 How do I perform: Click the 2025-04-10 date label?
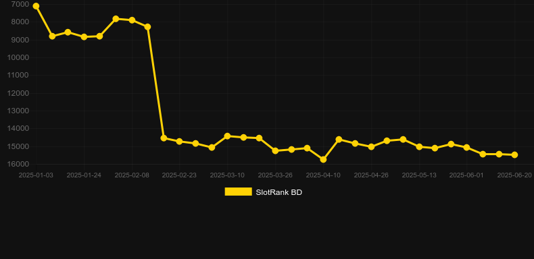tap(323, 175)
